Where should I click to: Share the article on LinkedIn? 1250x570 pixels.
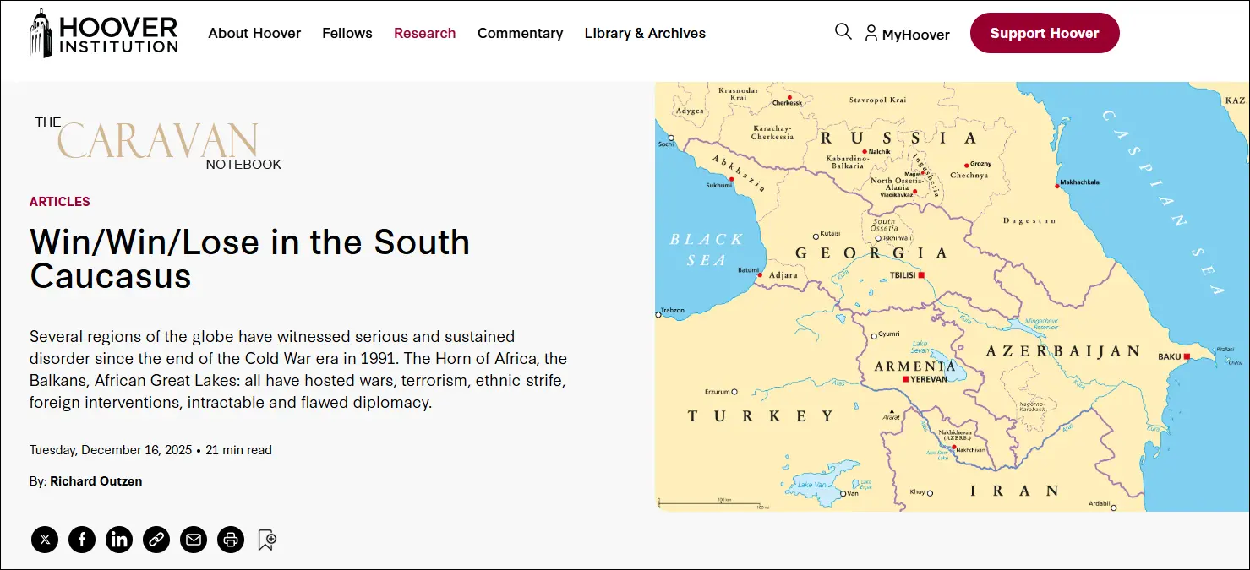click(x=119, y=540)
